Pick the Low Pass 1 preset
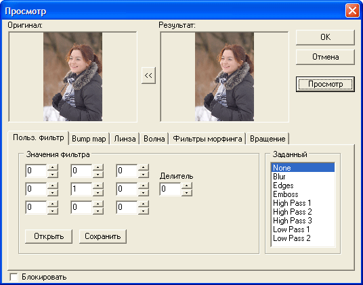 tap(303, 229)
